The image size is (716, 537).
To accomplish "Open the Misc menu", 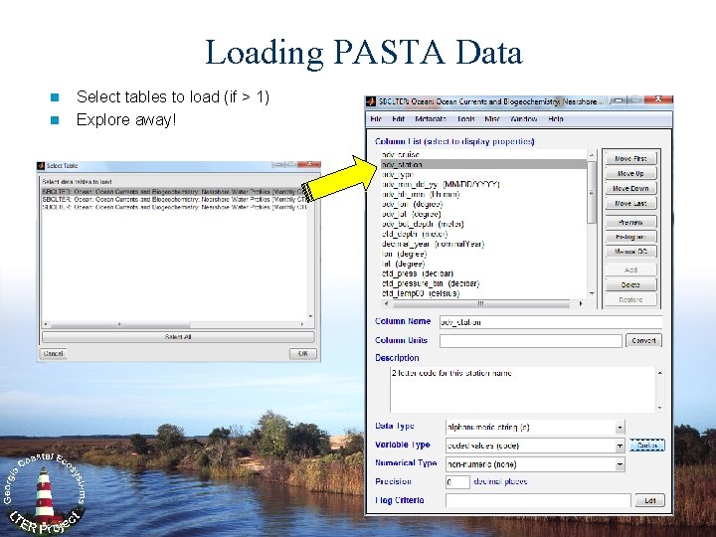I will [492, 119].
